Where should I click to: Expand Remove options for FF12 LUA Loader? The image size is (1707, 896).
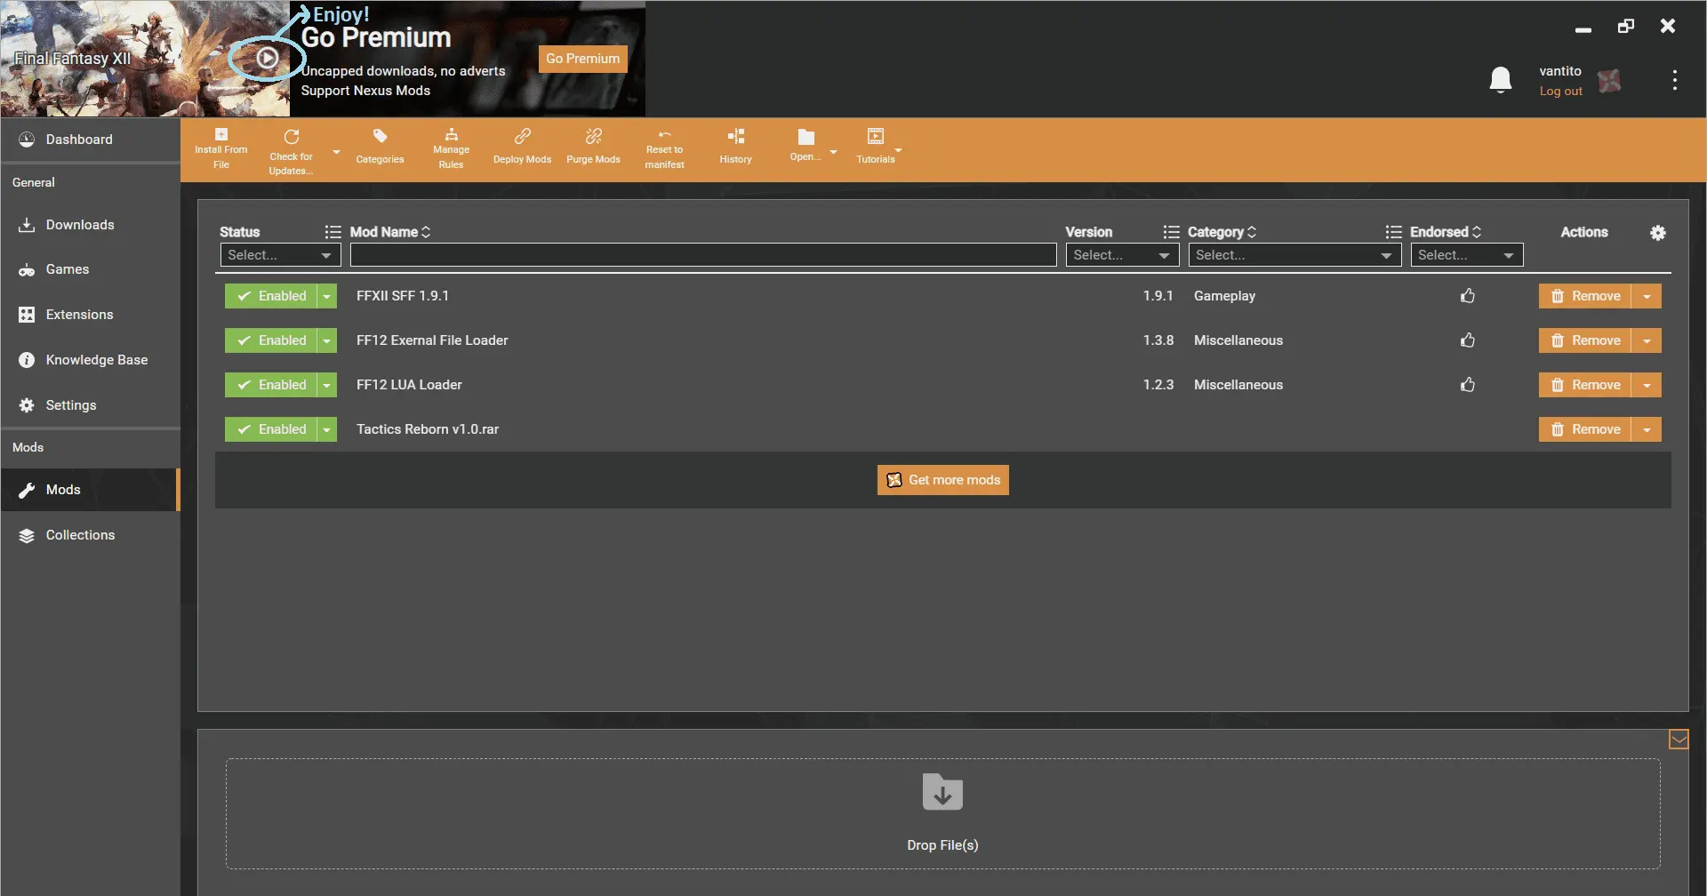(1647, 385)
